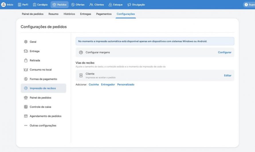Click the Retirada bag icon
The height and width of the screenshot is (152, 255).
26,61
